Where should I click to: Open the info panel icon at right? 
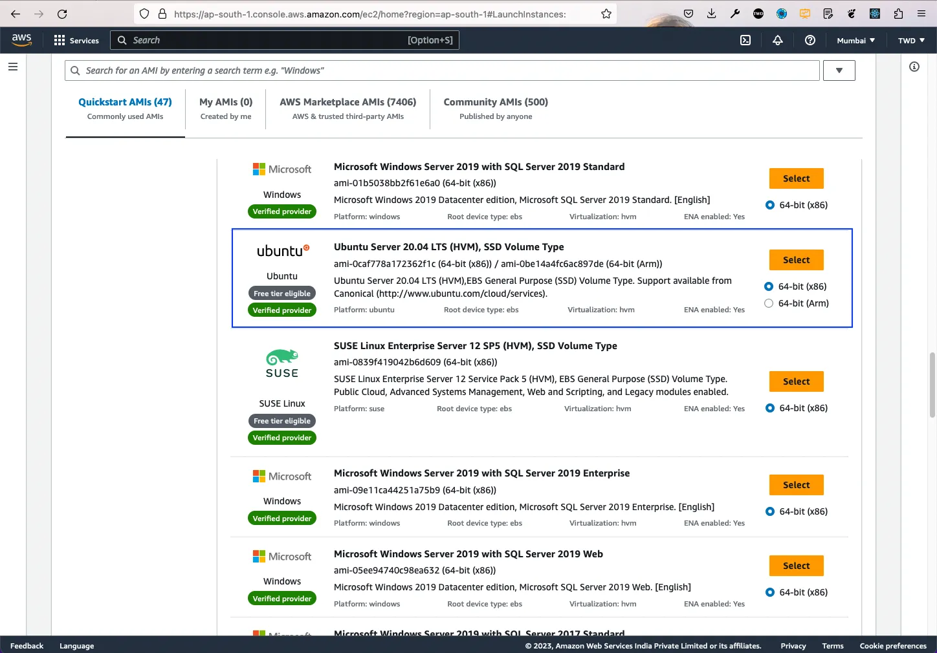[914, 67]
